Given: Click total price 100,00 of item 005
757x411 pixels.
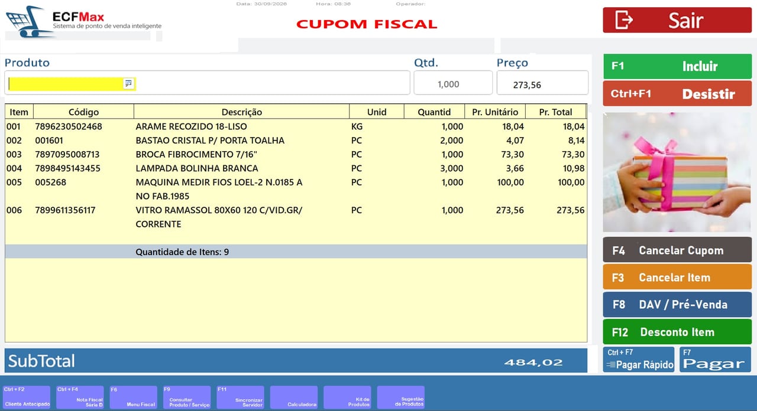Looking at the screenshot, I should (x=571, y=182).
